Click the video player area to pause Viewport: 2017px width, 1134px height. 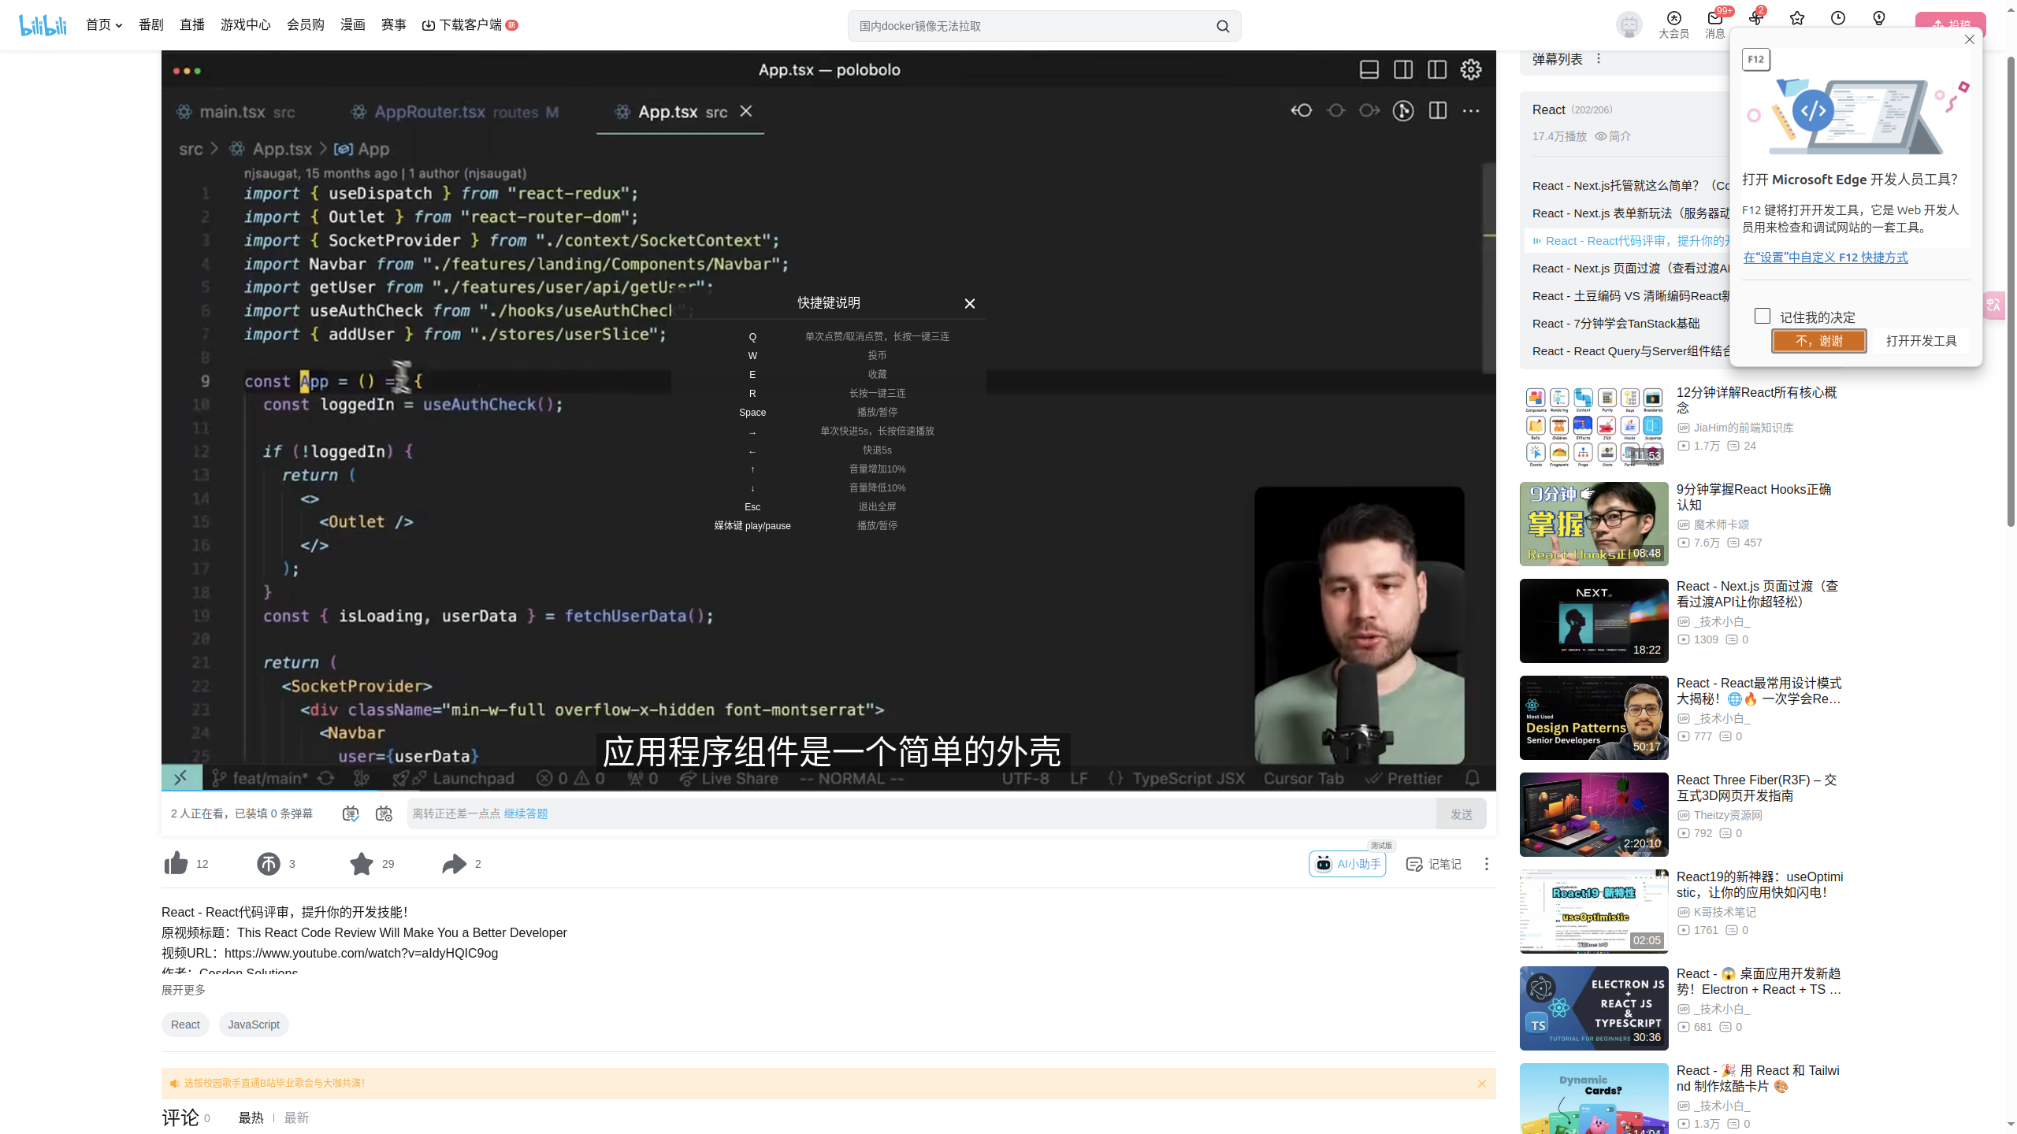click(x=828, y=420)
